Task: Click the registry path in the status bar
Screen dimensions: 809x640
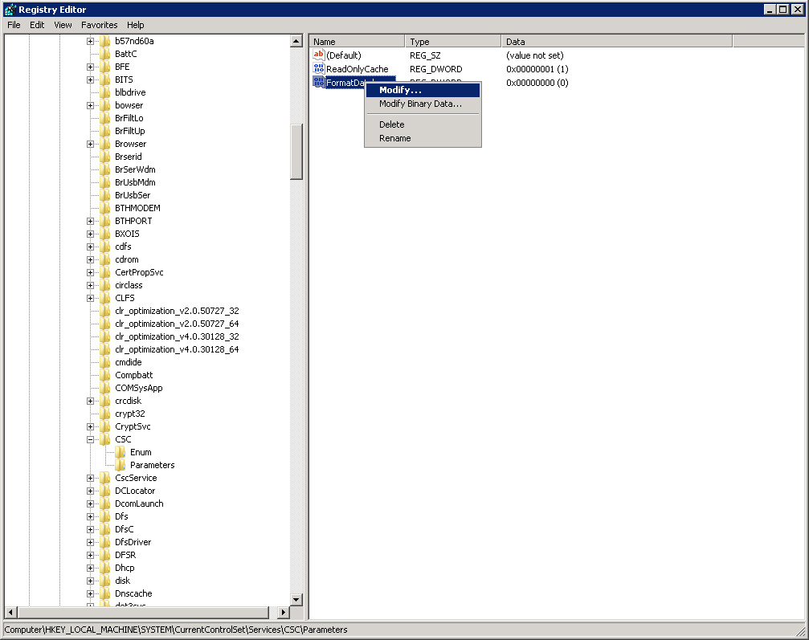Action: (x=175, y=630)
